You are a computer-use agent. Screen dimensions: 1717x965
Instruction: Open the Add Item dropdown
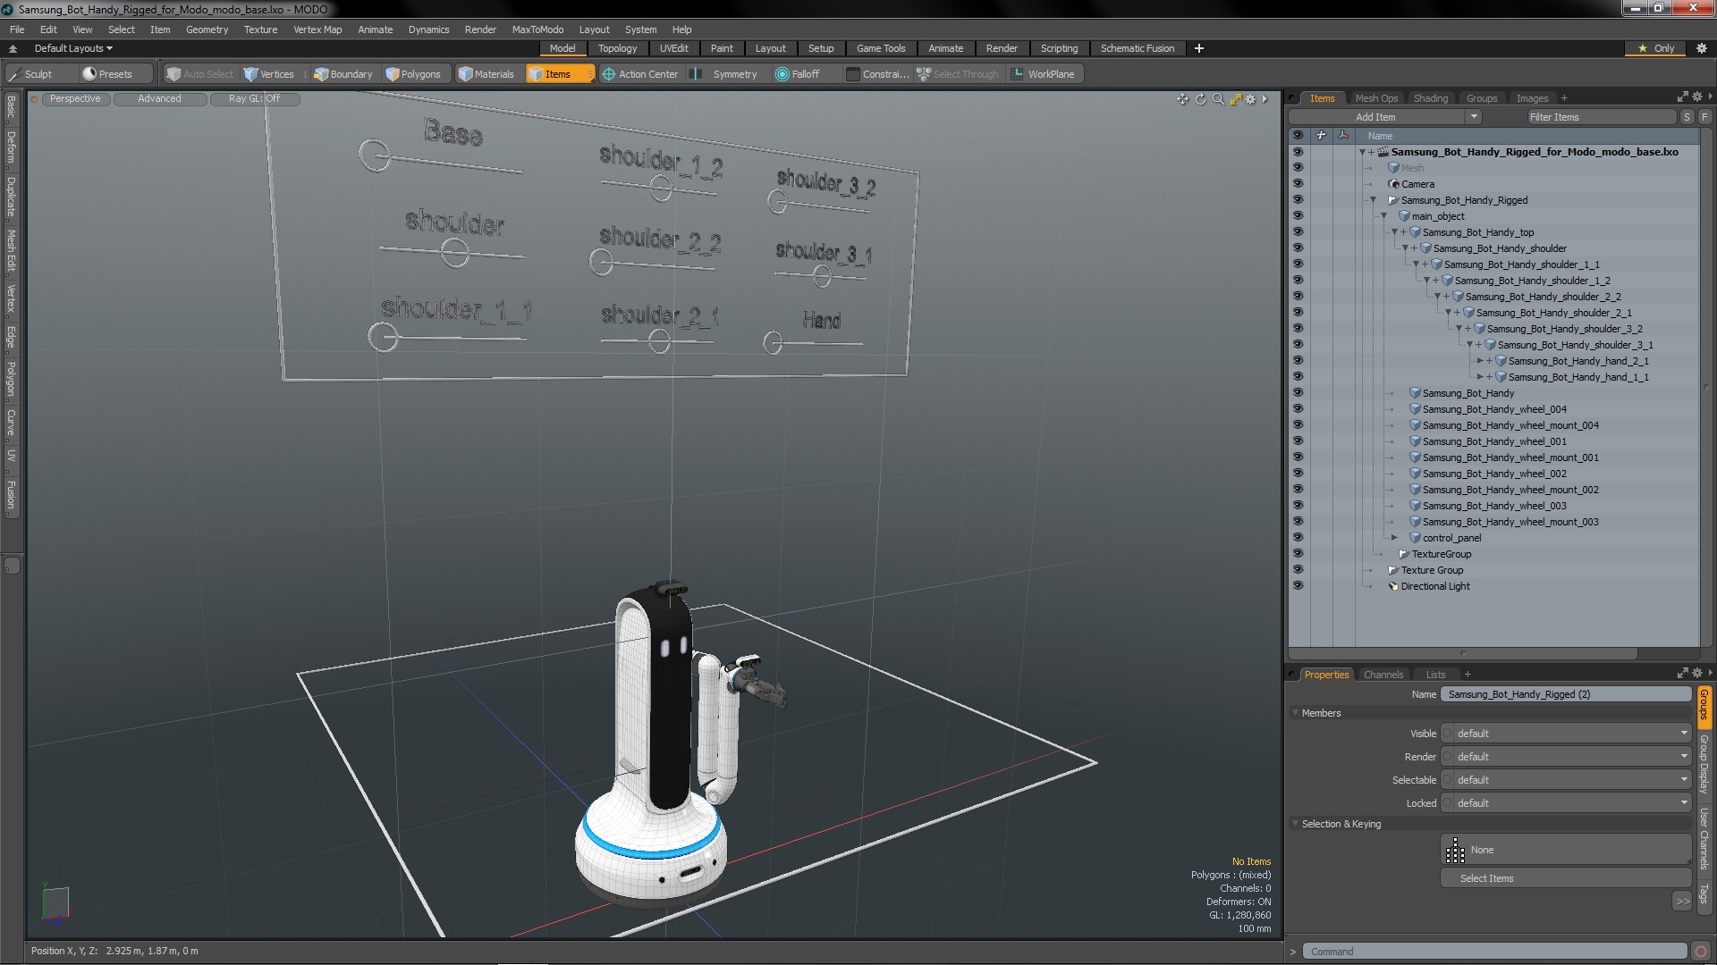pyautogui.click(x=1384, y=117)
